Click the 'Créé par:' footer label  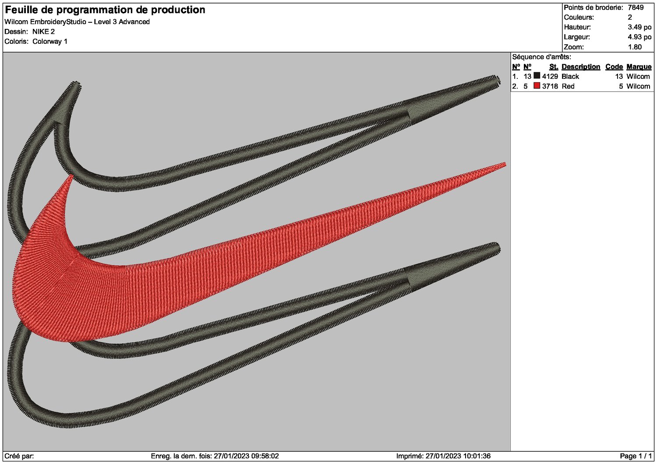pyautogui.click(x=19, y=456)
